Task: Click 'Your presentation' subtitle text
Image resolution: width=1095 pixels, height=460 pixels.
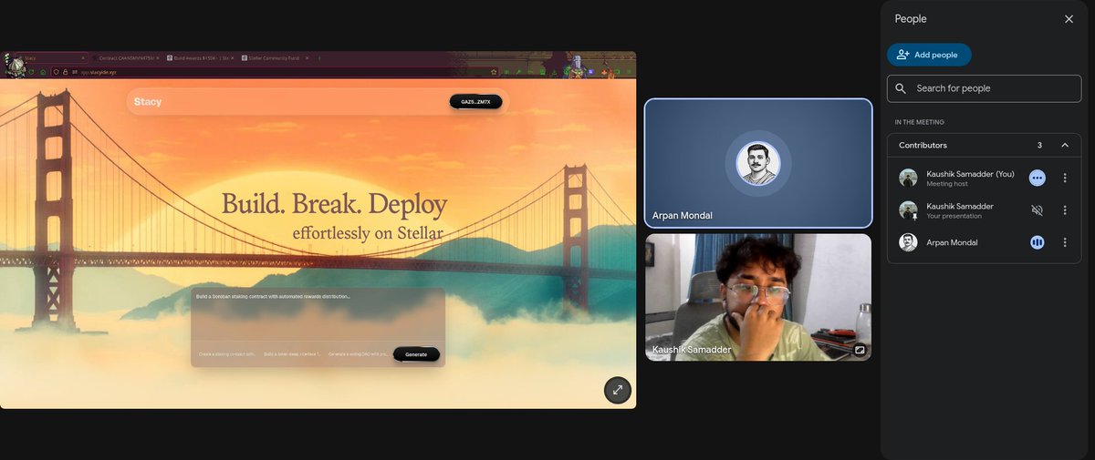Action: (x=954, y=216)
